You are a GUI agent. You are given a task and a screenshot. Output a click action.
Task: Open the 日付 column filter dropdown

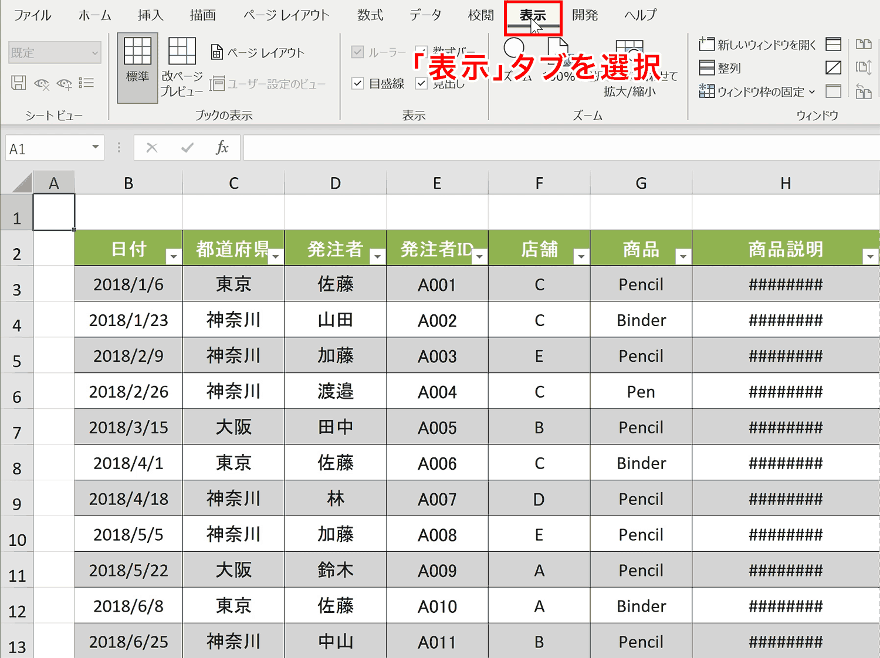[173, 256]
